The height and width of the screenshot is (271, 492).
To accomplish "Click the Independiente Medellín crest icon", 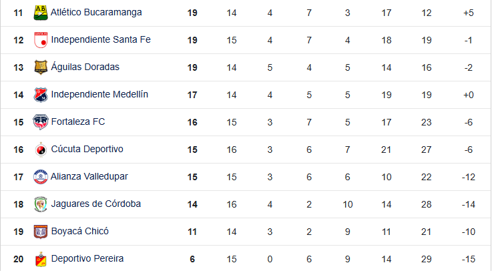I will click(x=41, y=95).
